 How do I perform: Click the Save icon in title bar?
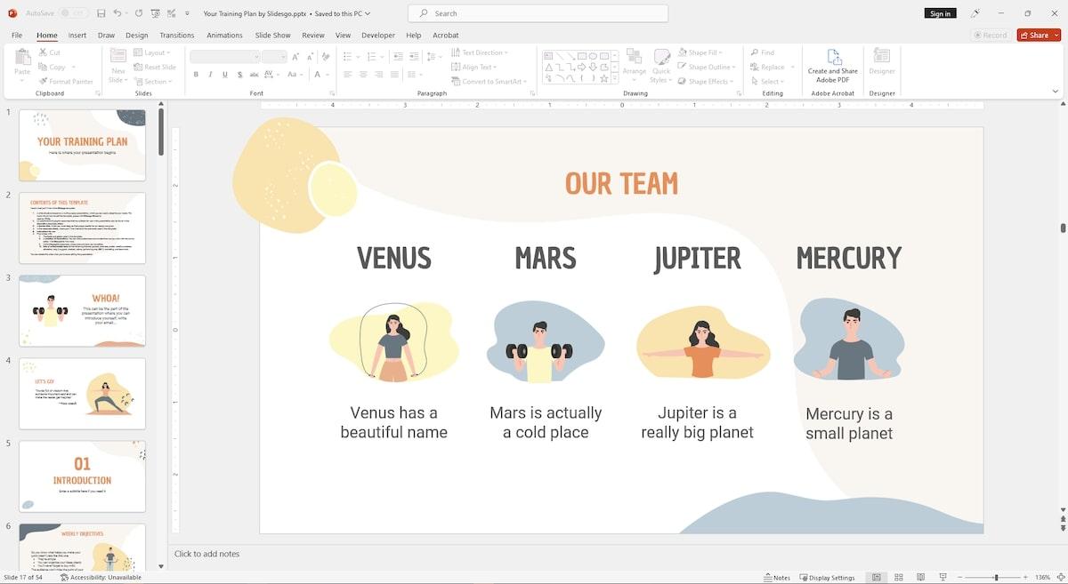pyautogui.click(x=101, y=13)
